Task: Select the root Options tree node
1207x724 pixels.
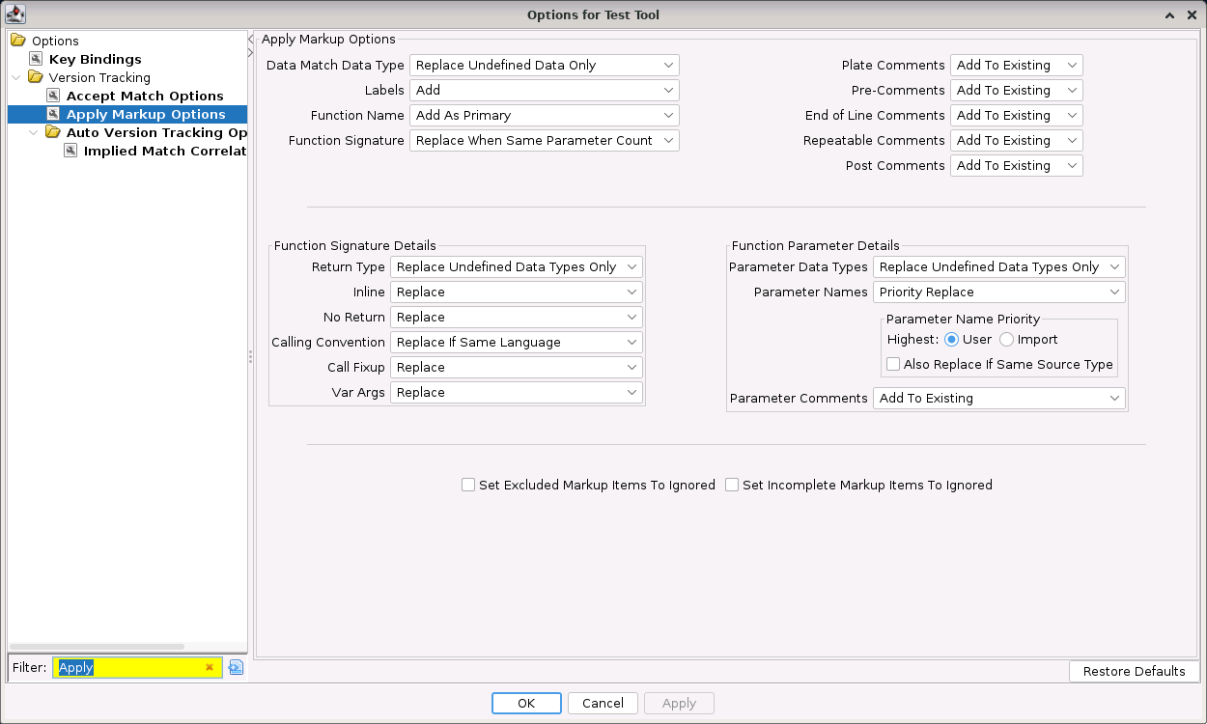Action: click(x=55, y=41)
